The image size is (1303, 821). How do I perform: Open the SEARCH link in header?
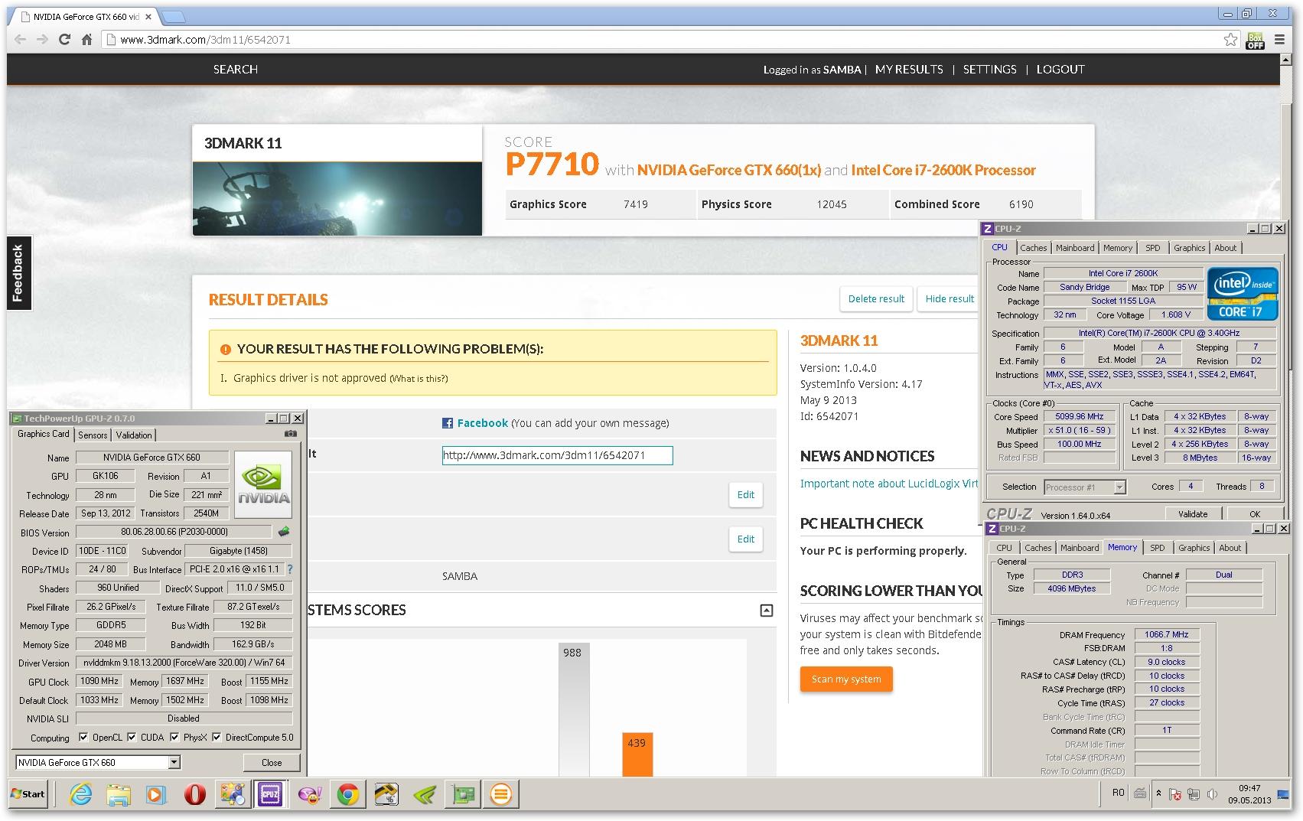236,69
